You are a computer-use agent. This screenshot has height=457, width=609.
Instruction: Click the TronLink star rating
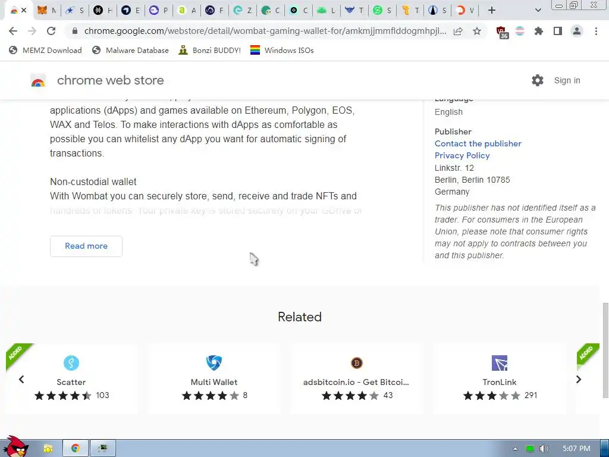(x=492, y=396)
